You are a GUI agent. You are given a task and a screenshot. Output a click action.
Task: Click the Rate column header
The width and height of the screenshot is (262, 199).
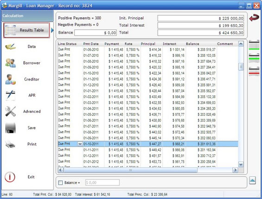click(128, 44)
